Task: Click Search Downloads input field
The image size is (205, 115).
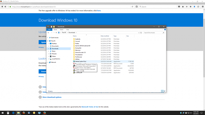Action: (x=154, y=33)
